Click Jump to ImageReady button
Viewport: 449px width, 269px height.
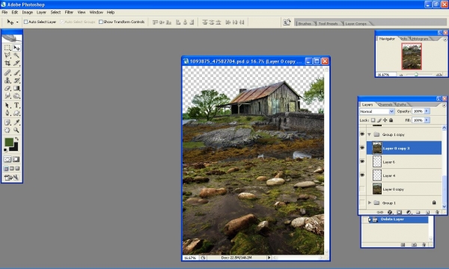click(x=12, y=178)
